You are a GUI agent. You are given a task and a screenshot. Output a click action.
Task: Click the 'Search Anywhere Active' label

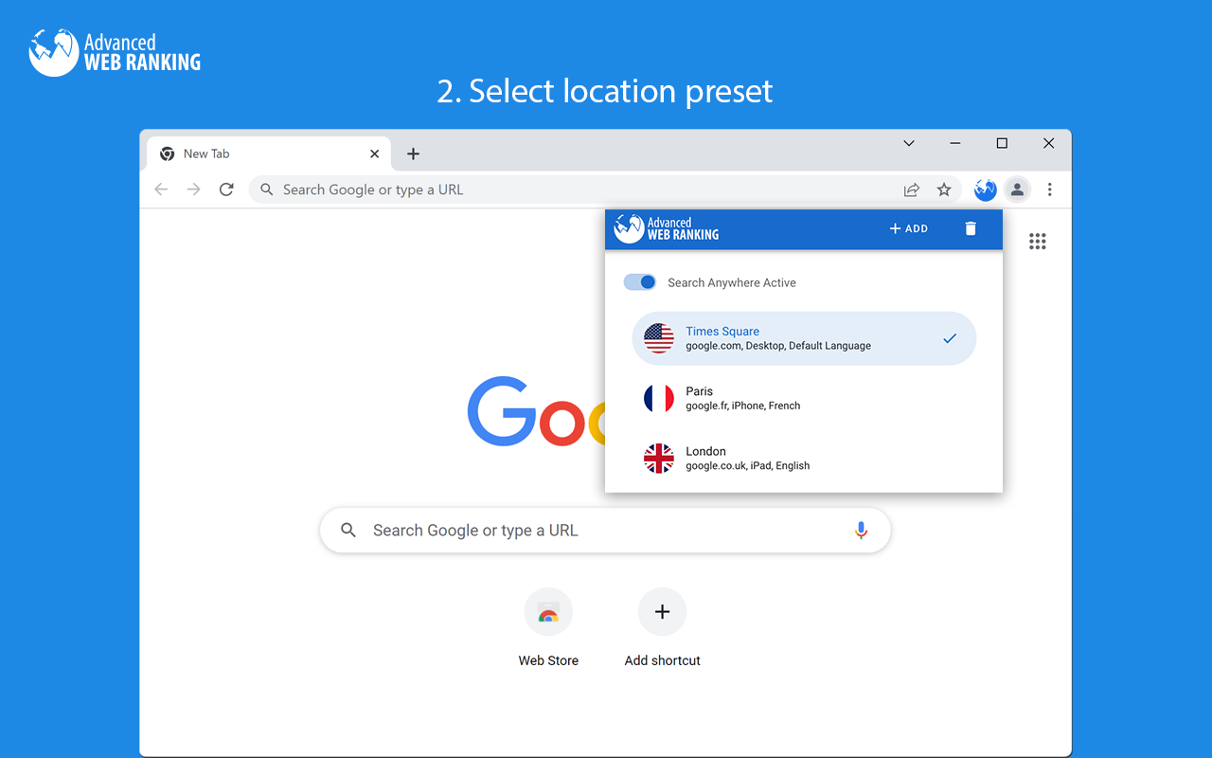732,282
